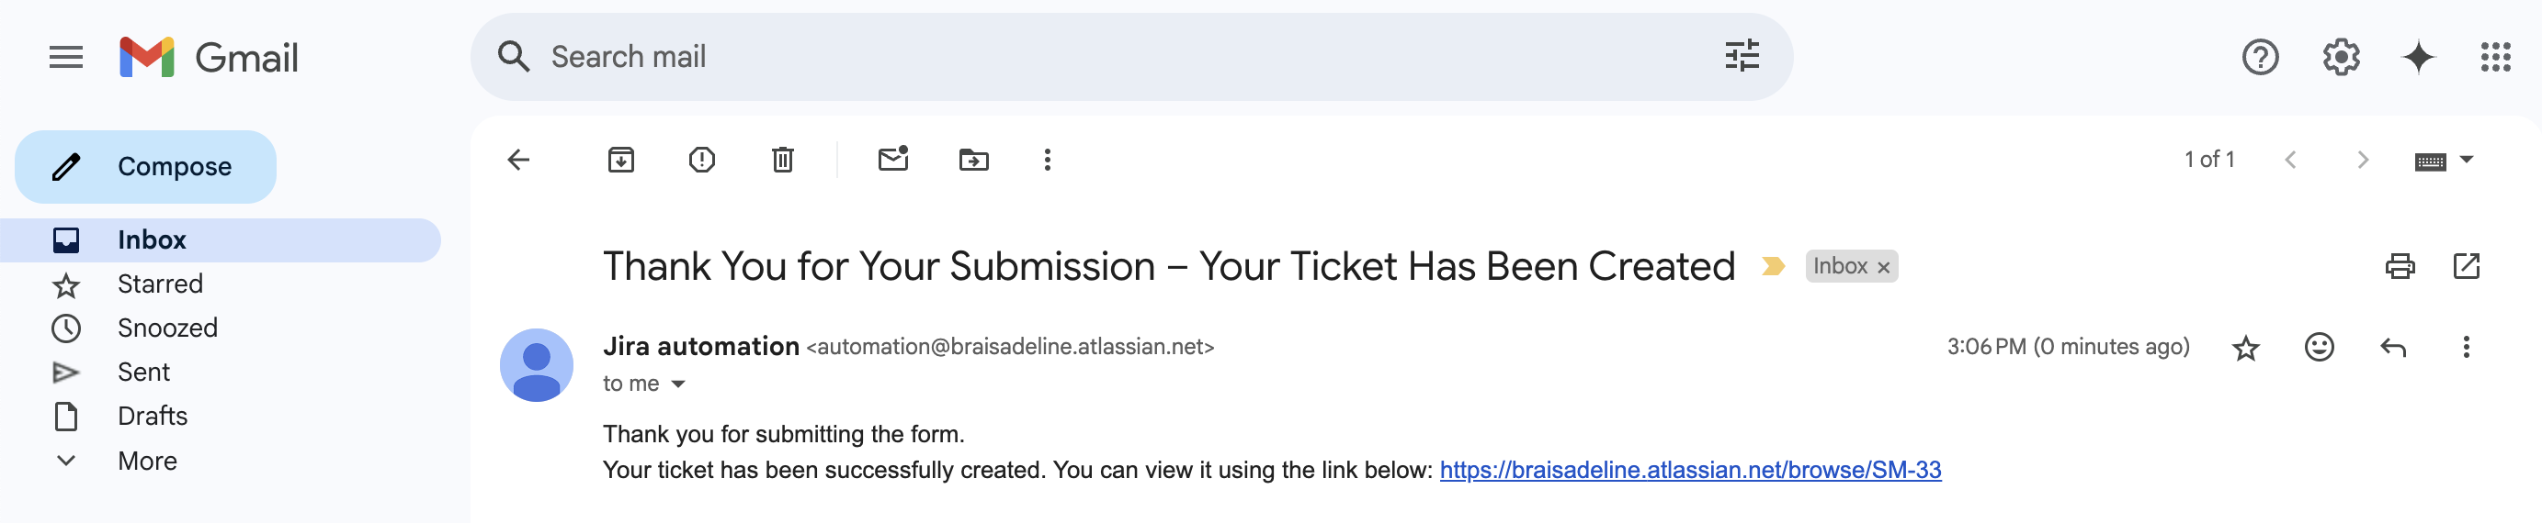This screenshot has width=2542, height=523.
Task: Star the Jira automation message
Action: tap(2246, 348)
